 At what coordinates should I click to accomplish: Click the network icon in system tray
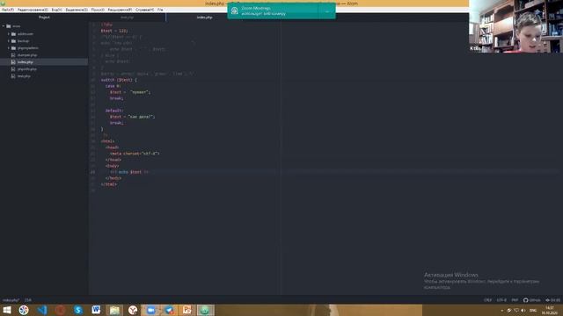pos(516,311)
